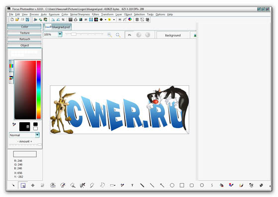278x197 pixels.
Task: Open the Filters menu
Action: 95,14
